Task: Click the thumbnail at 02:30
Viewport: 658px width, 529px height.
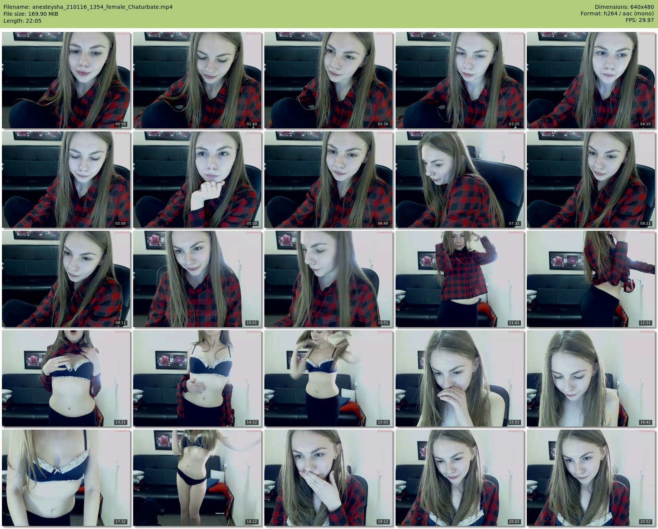Action: tap(329, 80)
